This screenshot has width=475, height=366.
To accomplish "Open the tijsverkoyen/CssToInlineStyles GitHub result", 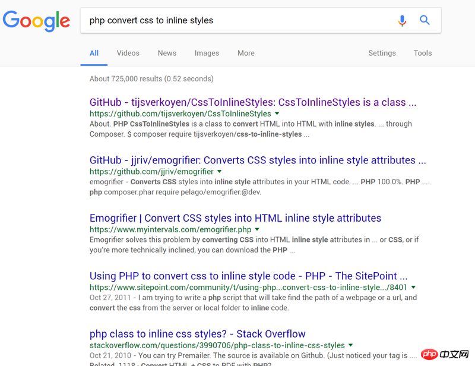I will 253,102.
